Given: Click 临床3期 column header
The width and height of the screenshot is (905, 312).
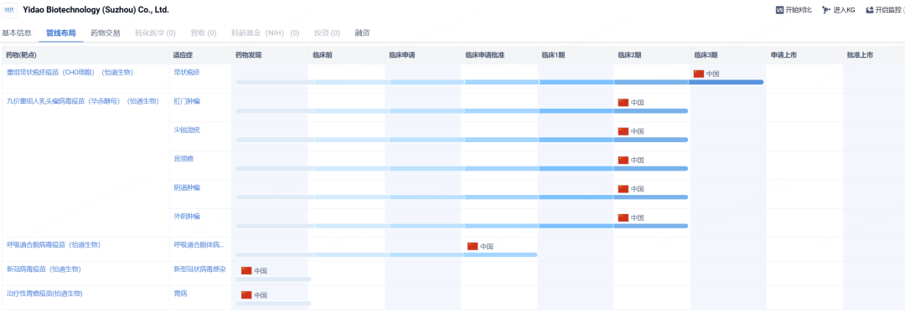Looking at the screenshot, I should point(706,55).
